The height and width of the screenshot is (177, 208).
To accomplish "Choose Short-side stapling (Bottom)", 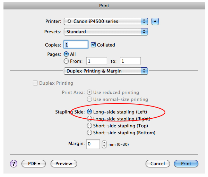I will click(89, 133).
